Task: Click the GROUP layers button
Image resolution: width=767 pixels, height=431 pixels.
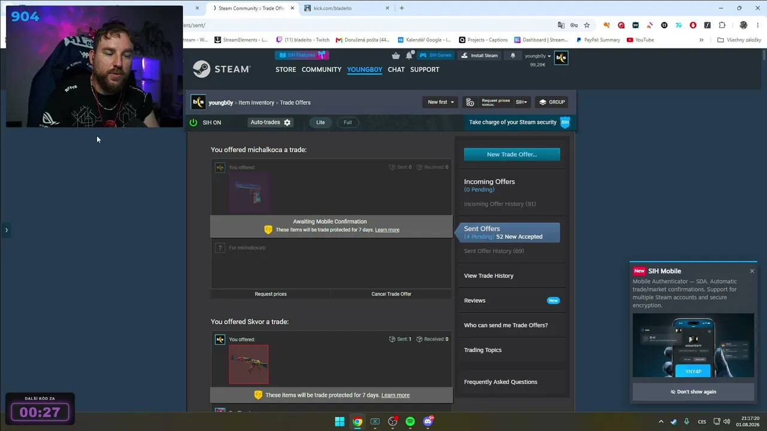Action: pos(552,102)
